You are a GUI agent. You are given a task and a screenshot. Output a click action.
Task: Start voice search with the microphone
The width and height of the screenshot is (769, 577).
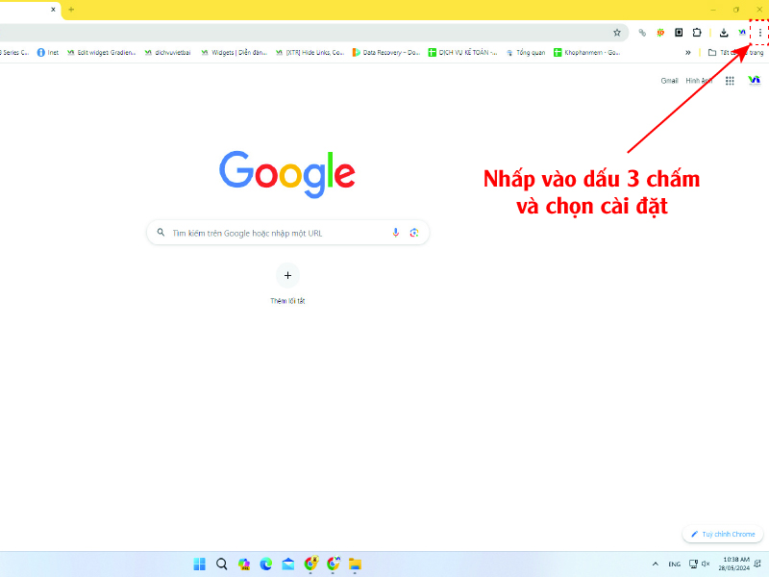[x=396, y=233]
